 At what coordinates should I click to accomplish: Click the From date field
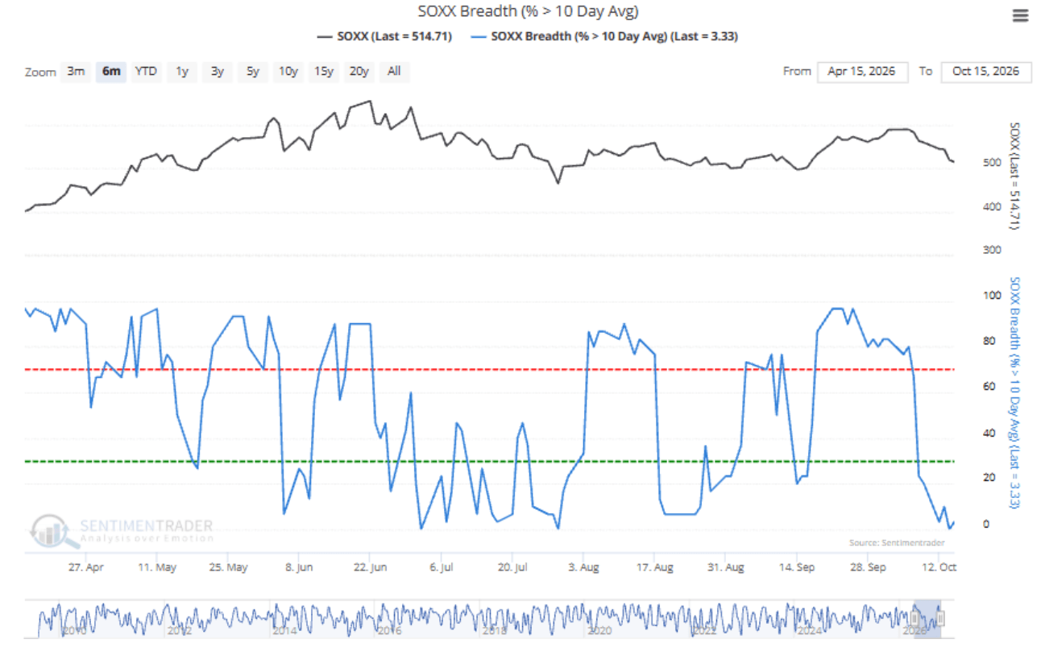click(x=862, y=72)
